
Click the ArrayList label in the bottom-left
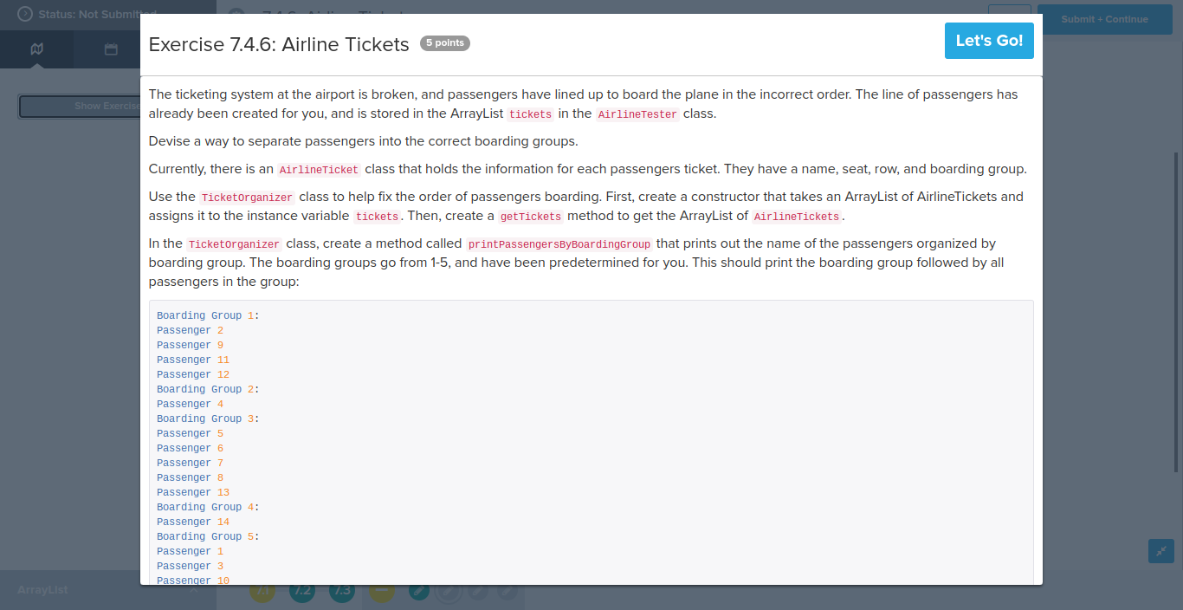coord(42,590)
